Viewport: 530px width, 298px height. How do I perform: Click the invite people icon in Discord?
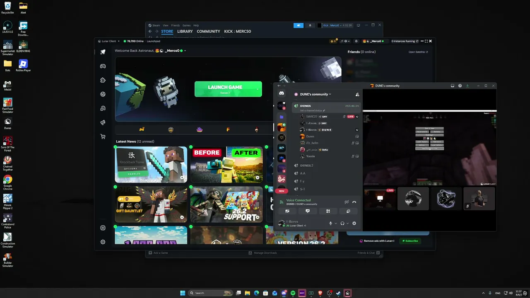pos(357,94)
